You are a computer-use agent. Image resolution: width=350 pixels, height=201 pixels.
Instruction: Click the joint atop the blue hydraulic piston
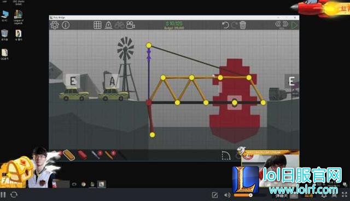tap(149, 45)
